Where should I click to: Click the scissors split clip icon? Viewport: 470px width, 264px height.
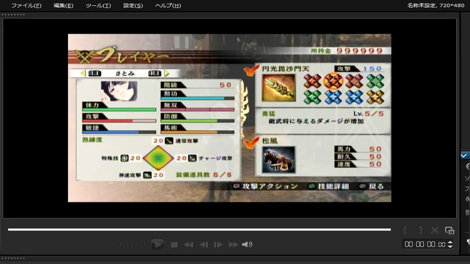435,230
